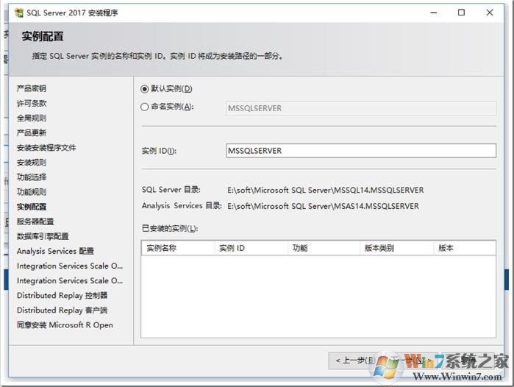Image resolution: width=514 pixels, height=387 pixels.
Task: Click Distributed Replay 客户端 step
Action: (62, 310)
